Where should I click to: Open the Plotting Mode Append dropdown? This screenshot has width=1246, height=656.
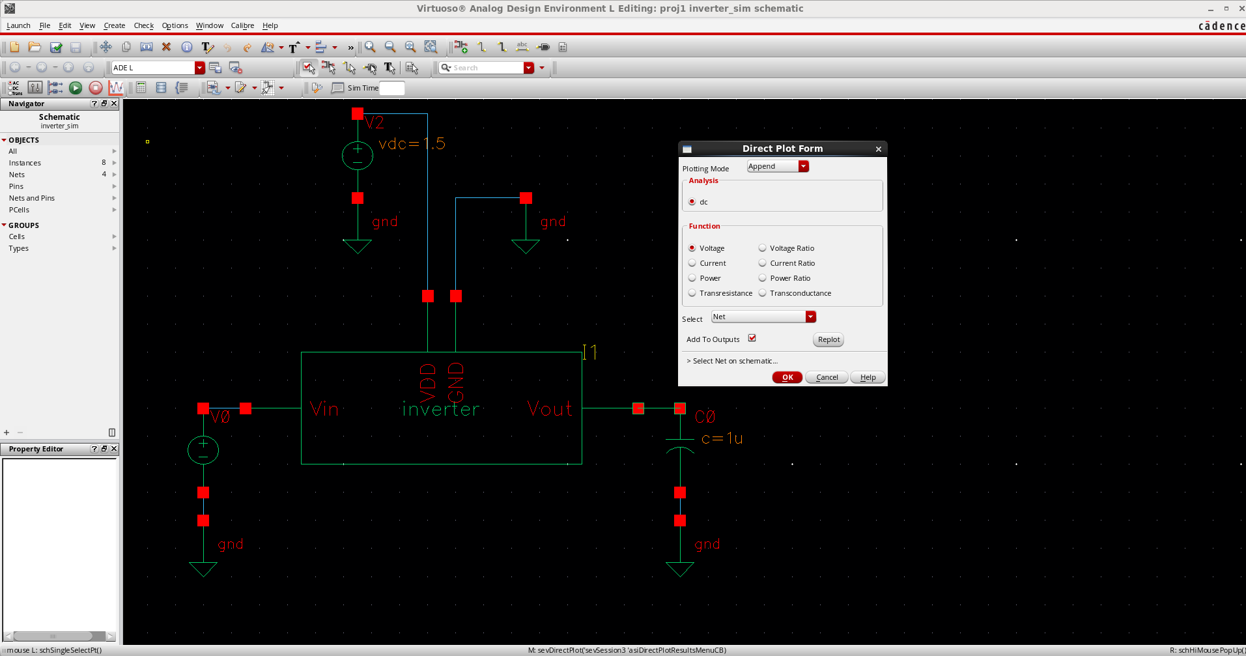pyautogui.click(x=803, y=167)
